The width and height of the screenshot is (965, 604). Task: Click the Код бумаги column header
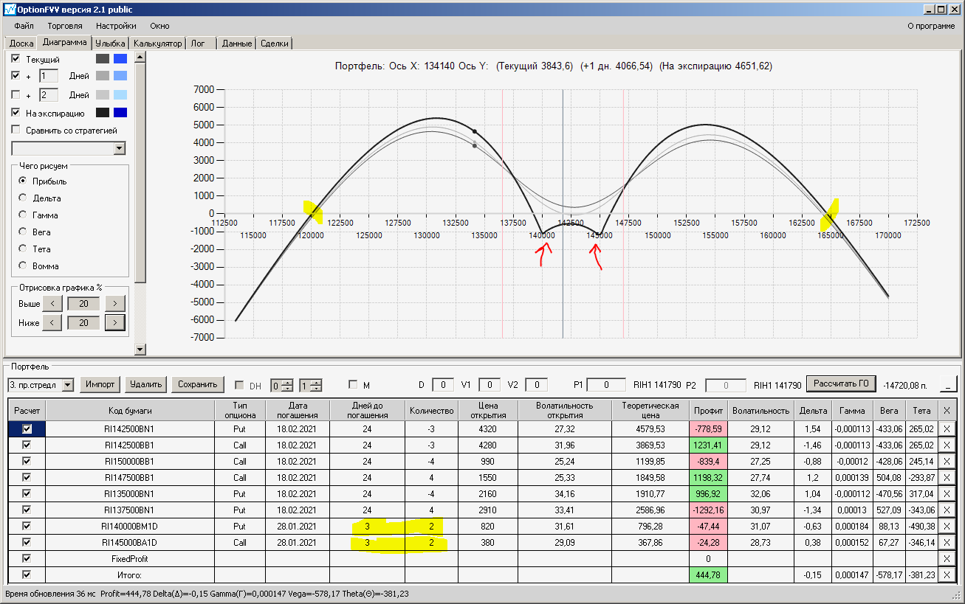(x=130, y=410)
